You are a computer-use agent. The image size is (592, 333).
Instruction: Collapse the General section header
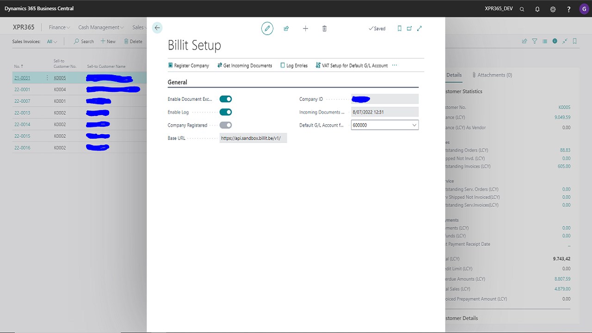pyautogui.click(x=178, y=82)
